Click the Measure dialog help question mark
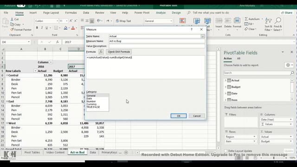297x167 pixels. (x=192, y=29)
